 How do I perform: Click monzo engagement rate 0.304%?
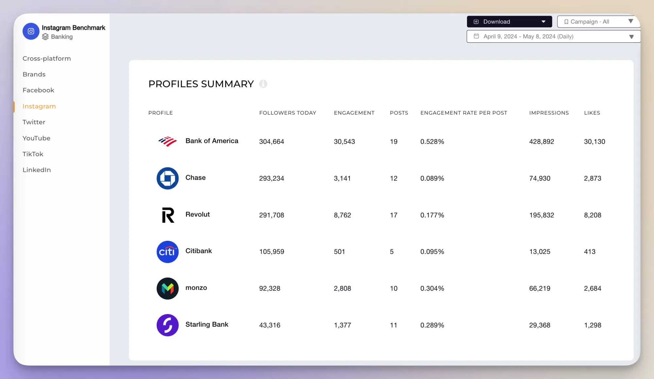[x=432, y=288]
